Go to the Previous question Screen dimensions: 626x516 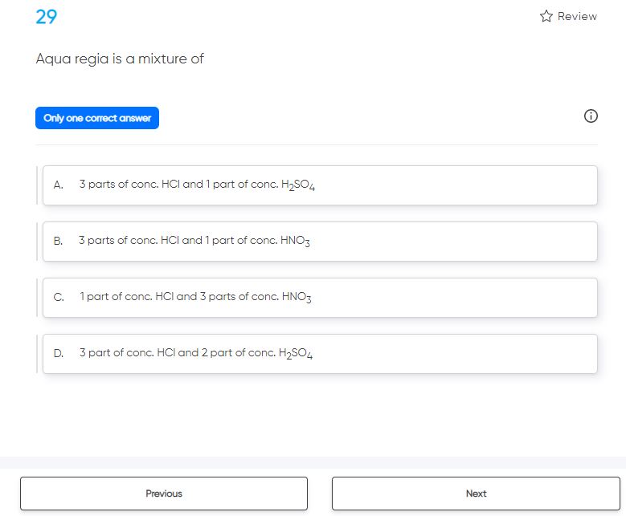(164, 494)
